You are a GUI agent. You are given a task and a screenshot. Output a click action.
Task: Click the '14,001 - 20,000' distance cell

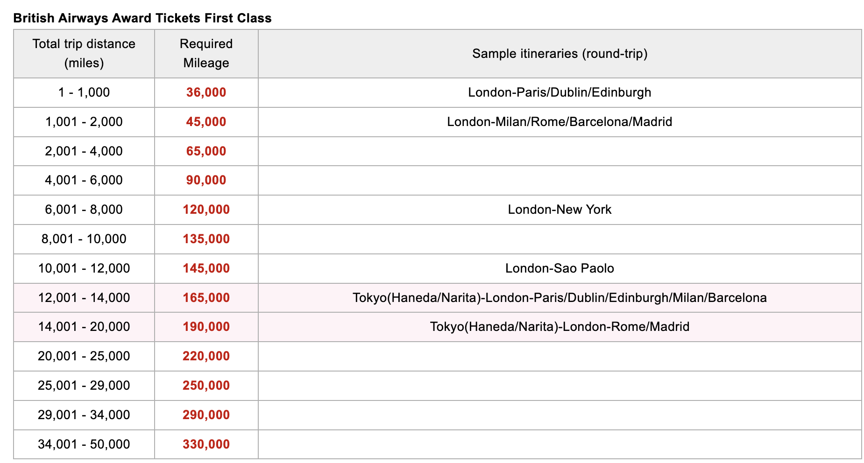tap(84, 327)
